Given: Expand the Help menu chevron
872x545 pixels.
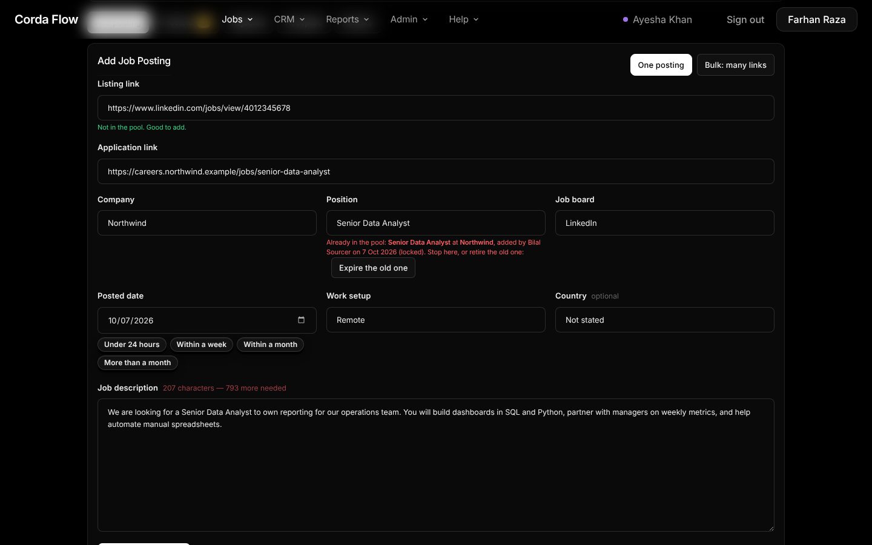Looking at the screenshot, I should pos(476,19).
